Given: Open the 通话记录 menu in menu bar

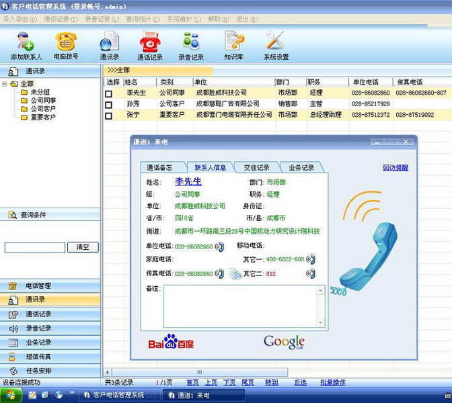Looking at the screenshot, I should point(61,19).
